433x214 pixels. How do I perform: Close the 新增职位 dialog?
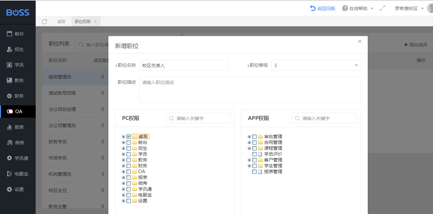point(360,42)
